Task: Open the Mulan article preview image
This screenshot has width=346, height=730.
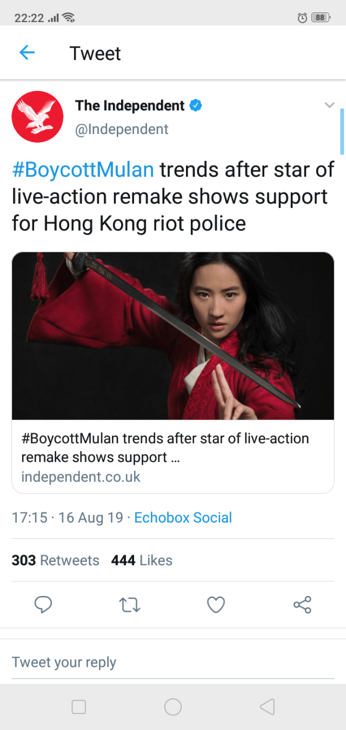Action: (x=173, y=336)
